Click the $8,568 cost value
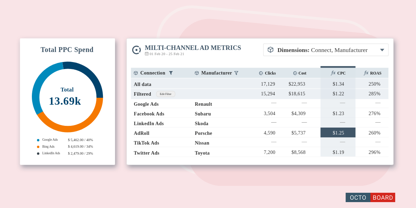Image resolution: width=416 pixels, height=208 pixels. point(298,152)
